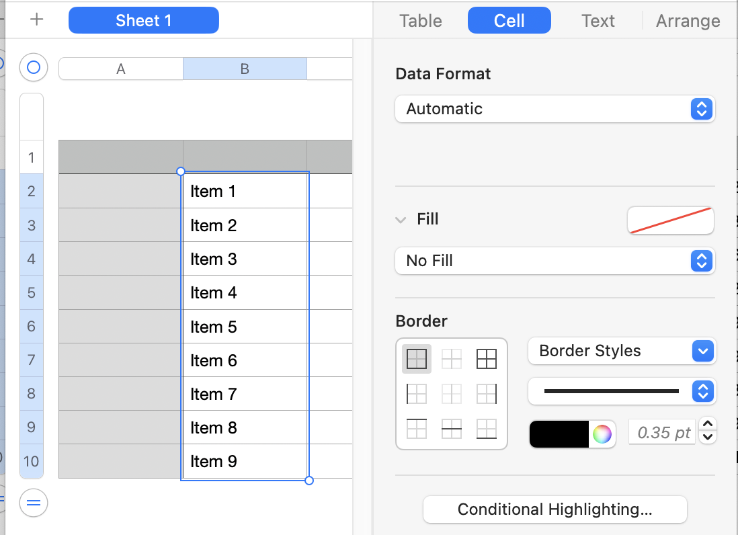Choose the top border icon
Viewport: 738px width, 535px height.
coord(417,428)
